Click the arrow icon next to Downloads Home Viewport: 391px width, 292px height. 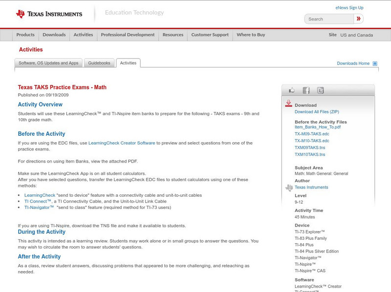click(x=374, y=63)
